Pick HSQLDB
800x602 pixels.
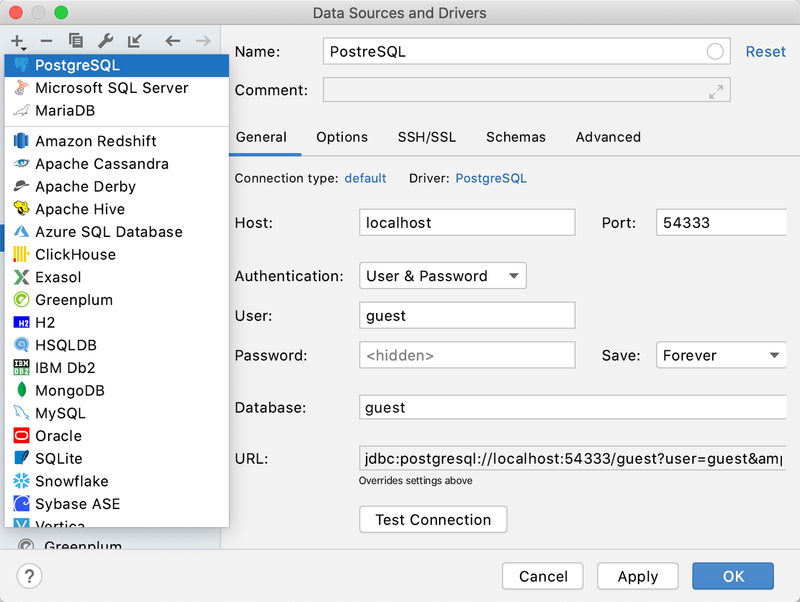point(117,345)
